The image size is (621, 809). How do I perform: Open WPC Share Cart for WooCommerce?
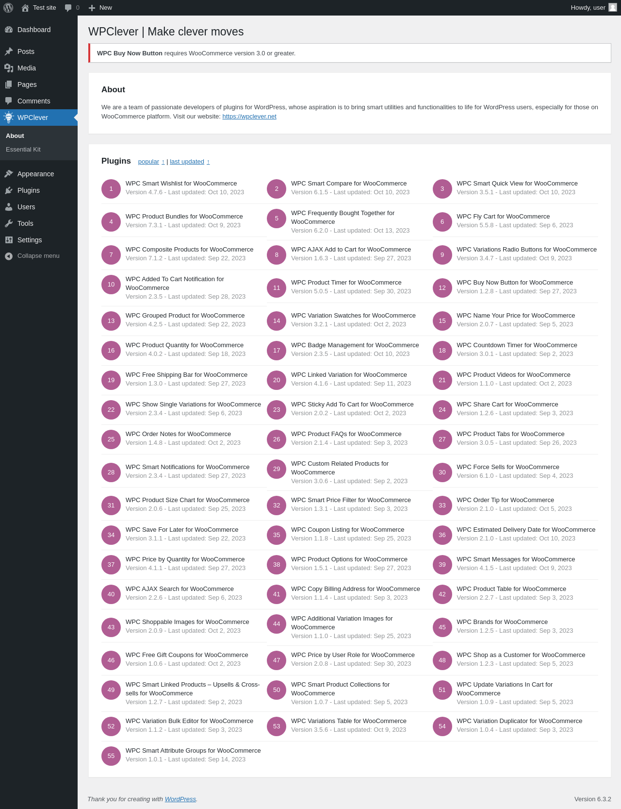[x=507, y=404]
